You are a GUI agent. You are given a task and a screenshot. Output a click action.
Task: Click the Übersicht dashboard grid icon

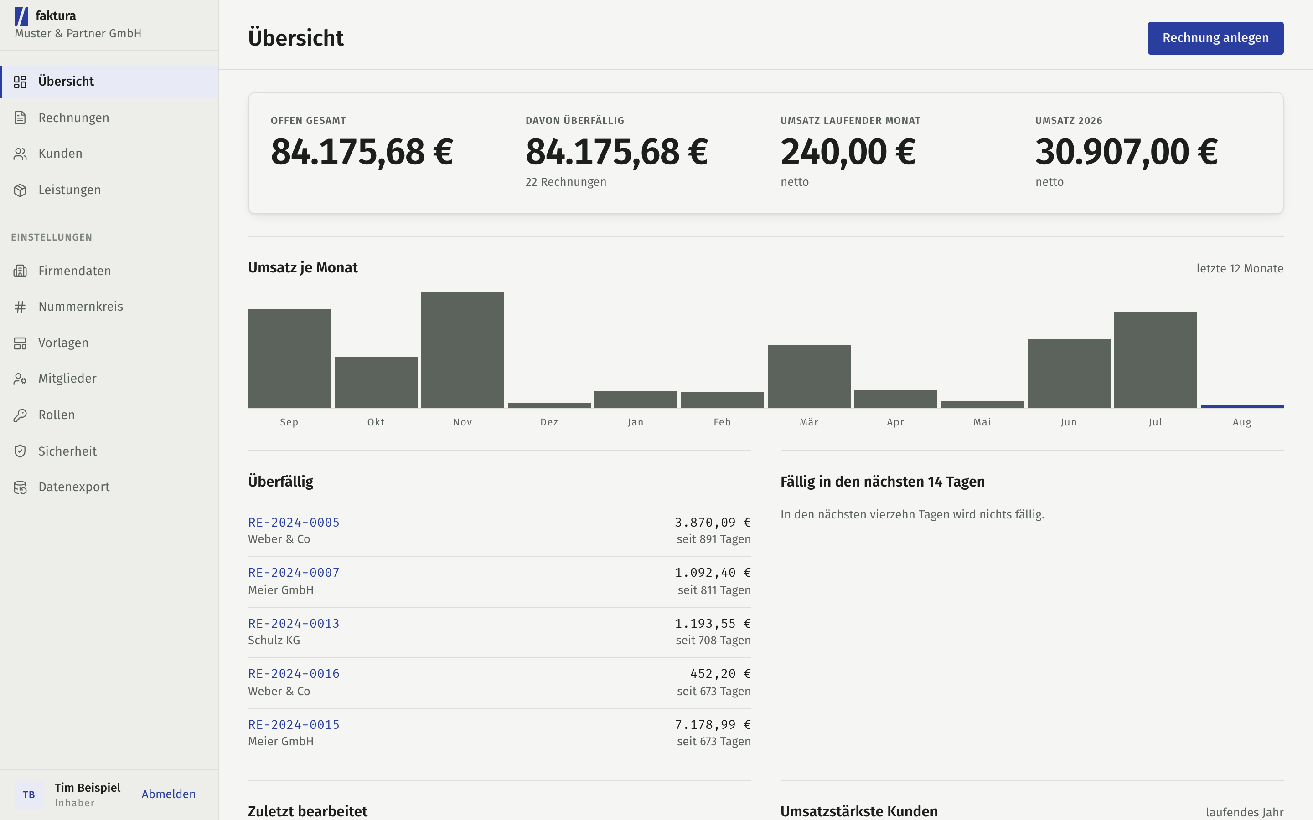(20, 82)
